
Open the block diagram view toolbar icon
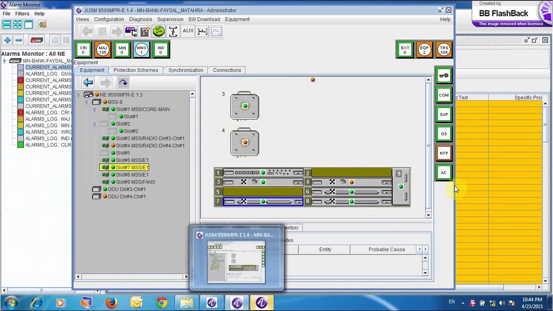tap(130, 31)
